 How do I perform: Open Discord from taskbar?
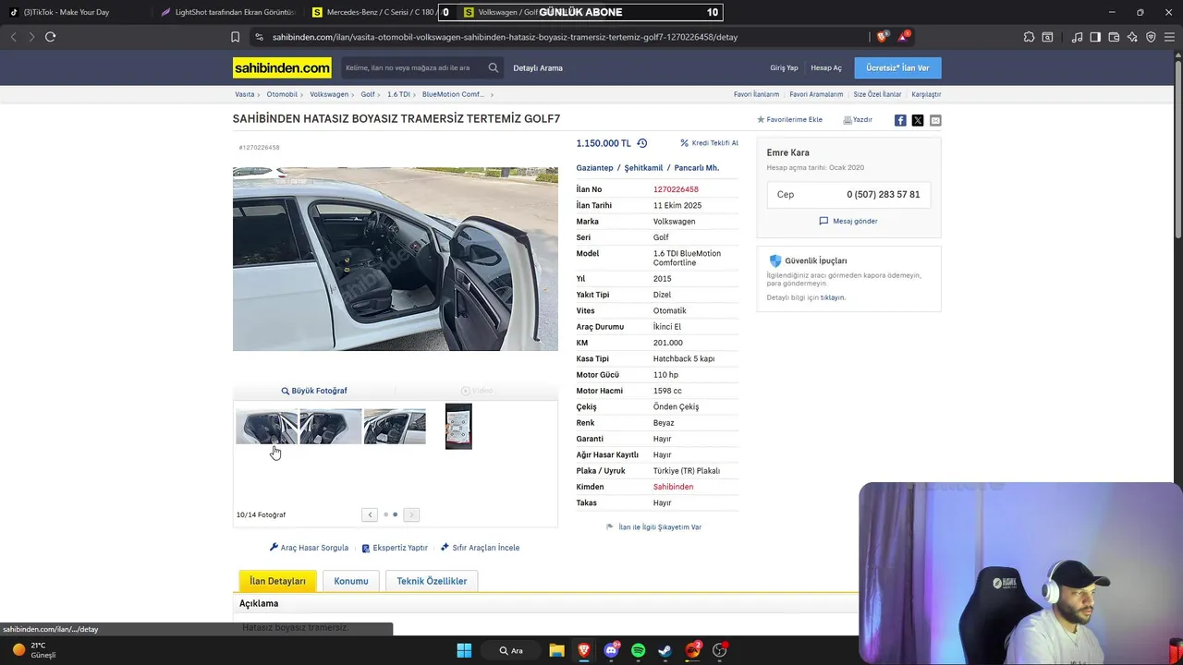611,650
